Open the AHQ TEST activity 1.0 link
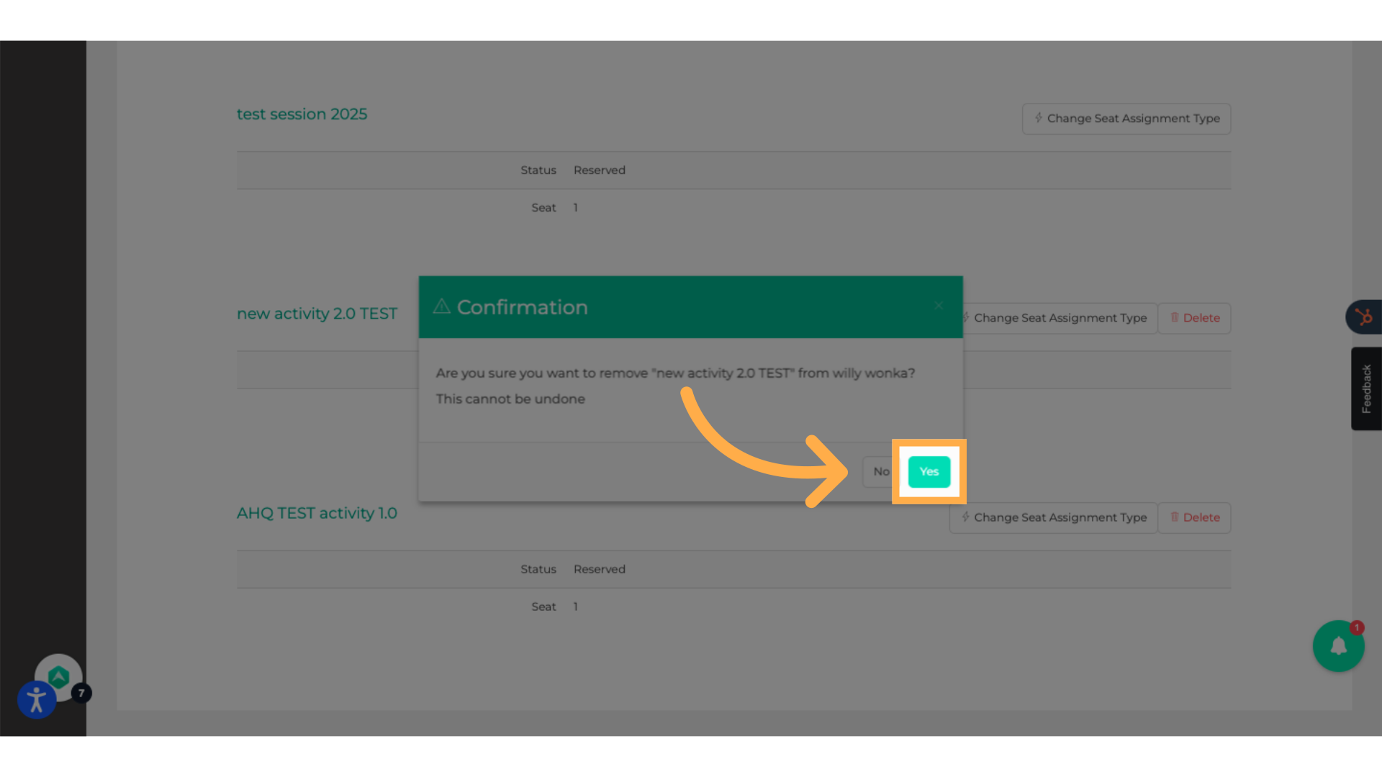 (x=317, y=513)
